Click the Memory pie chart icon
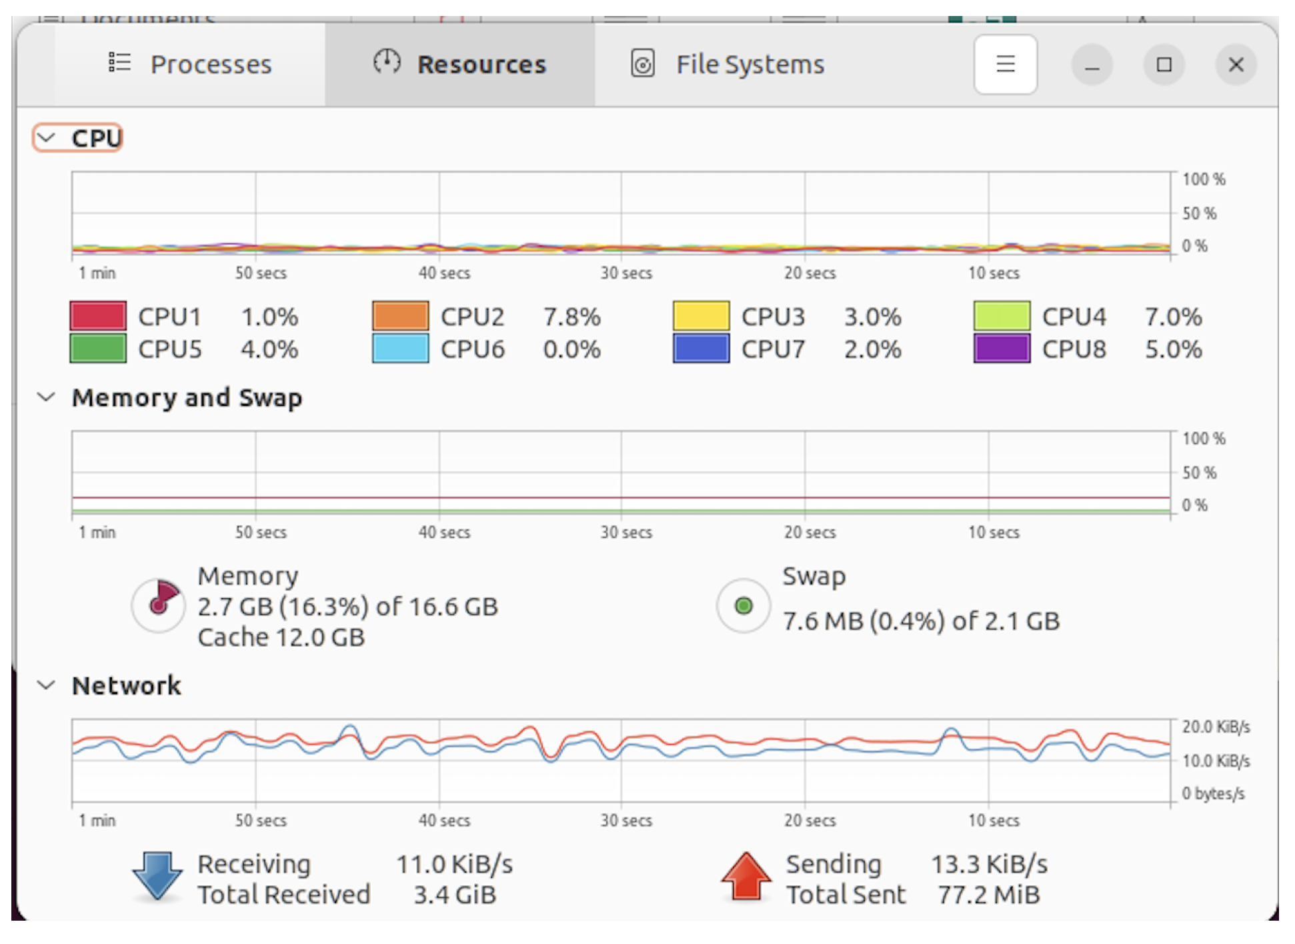 click(159, 605)
